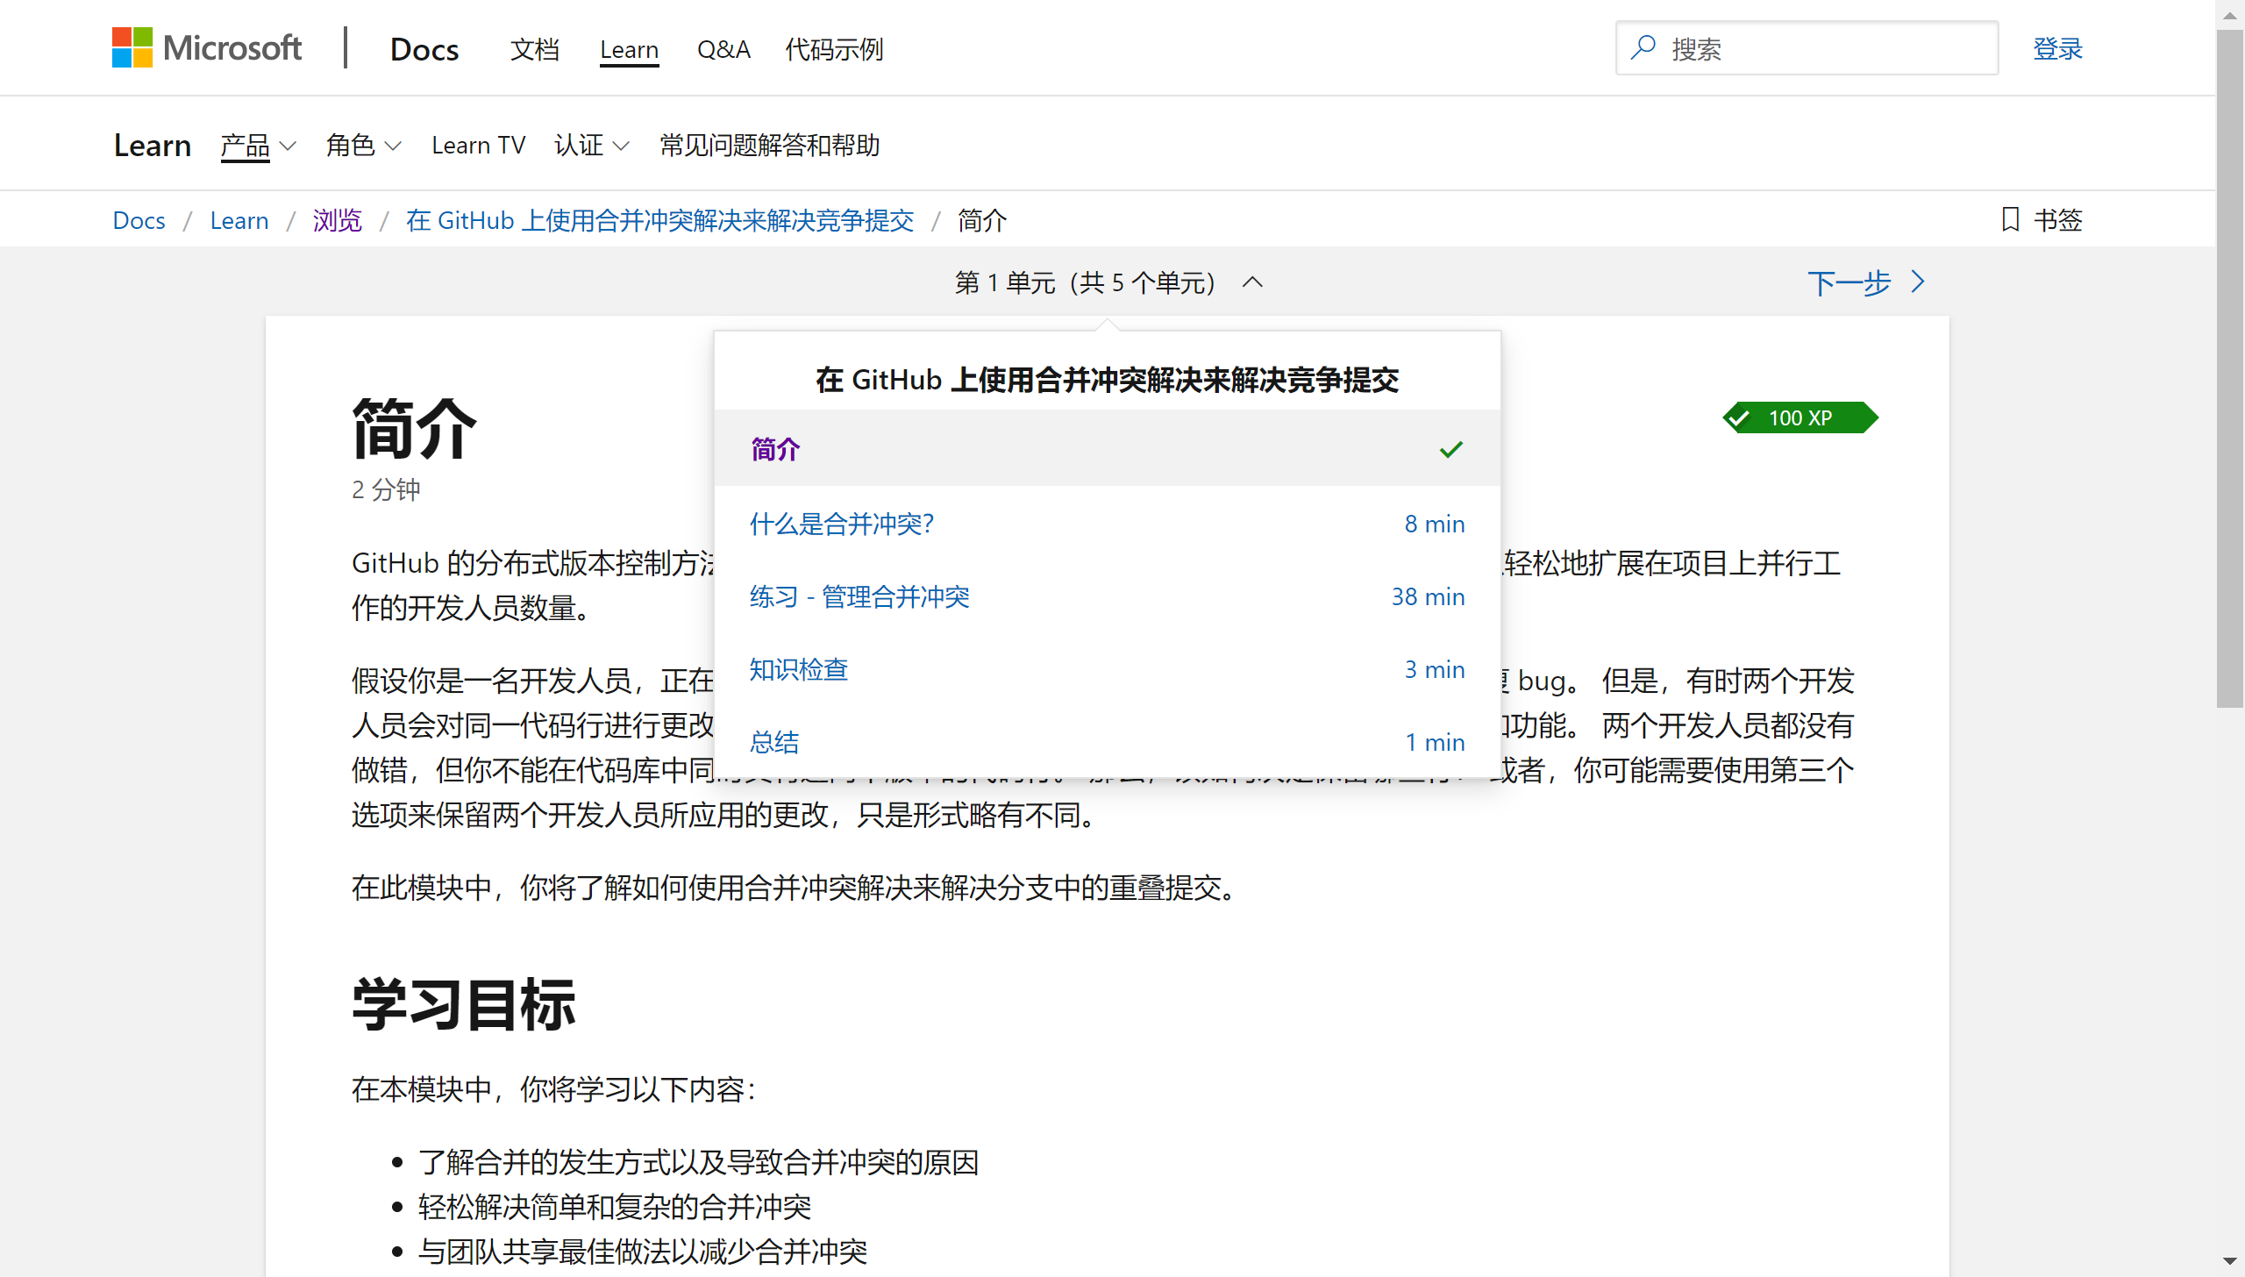Click the 2 分钟 duration label
This screenshot has width=2245, height=1277.
tap(386, 489)
